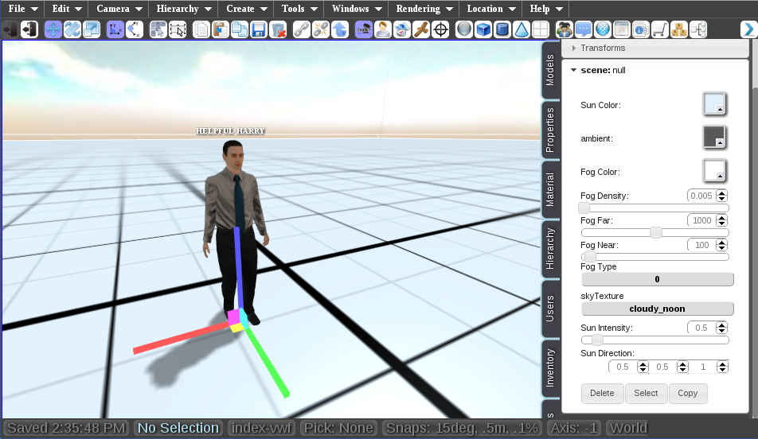This screenshot has width=758, height=439.
Task: Click the right chevron to show more tools
Action: (748, 29)
